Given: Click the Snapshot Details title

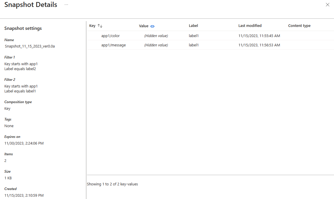Looking at the screenshot, I should click(30, 5).
